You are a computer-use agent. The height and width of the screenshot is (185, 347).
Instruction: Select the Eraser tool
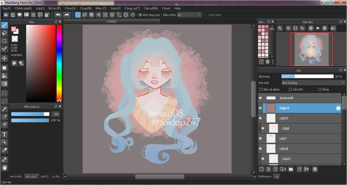point(4,33)
